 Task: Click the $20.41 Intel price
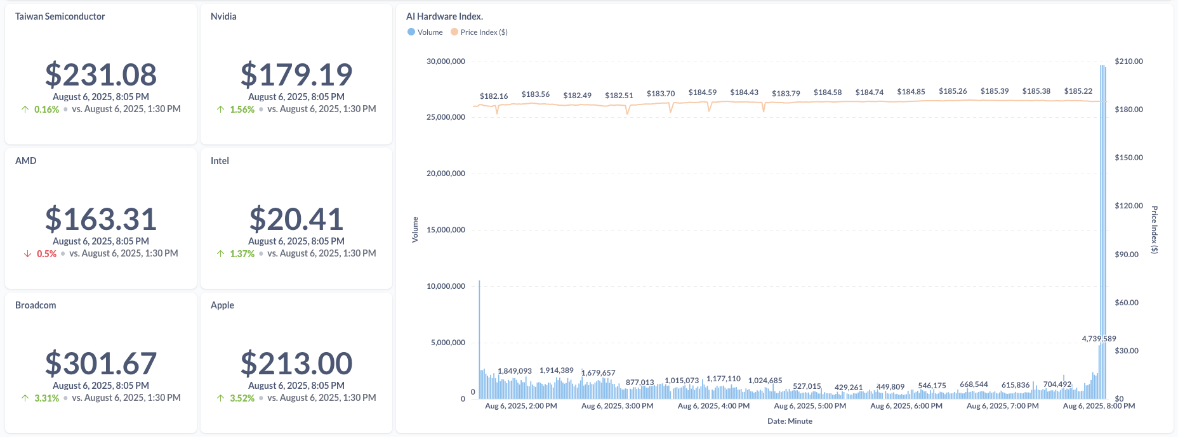pyautogui.click(x=296, y=219)
